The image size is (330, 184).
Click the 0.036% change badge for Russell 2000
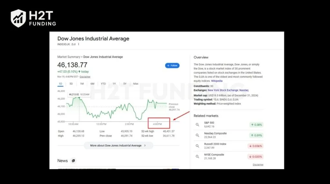pyautogui.click(x=256, y=146)
